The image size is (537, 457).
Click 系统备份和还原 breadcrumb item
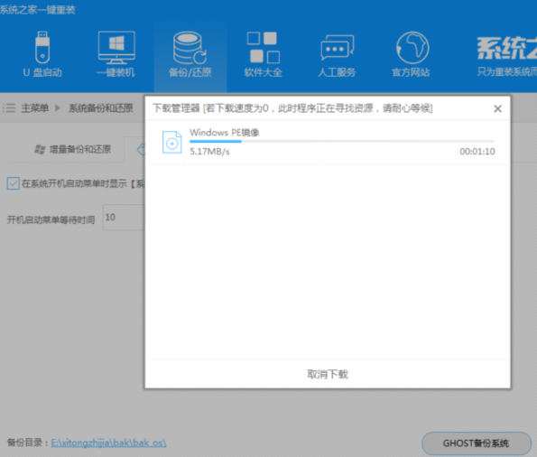coord(101,108)
